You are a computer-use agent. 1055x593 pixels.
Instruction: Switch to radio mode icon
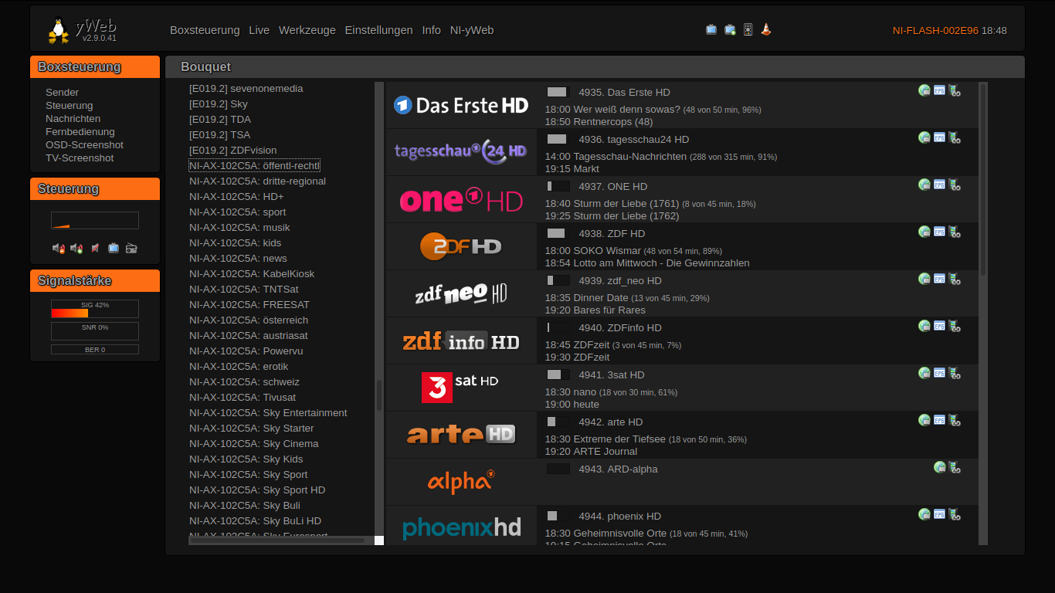[x=131, y=248]
